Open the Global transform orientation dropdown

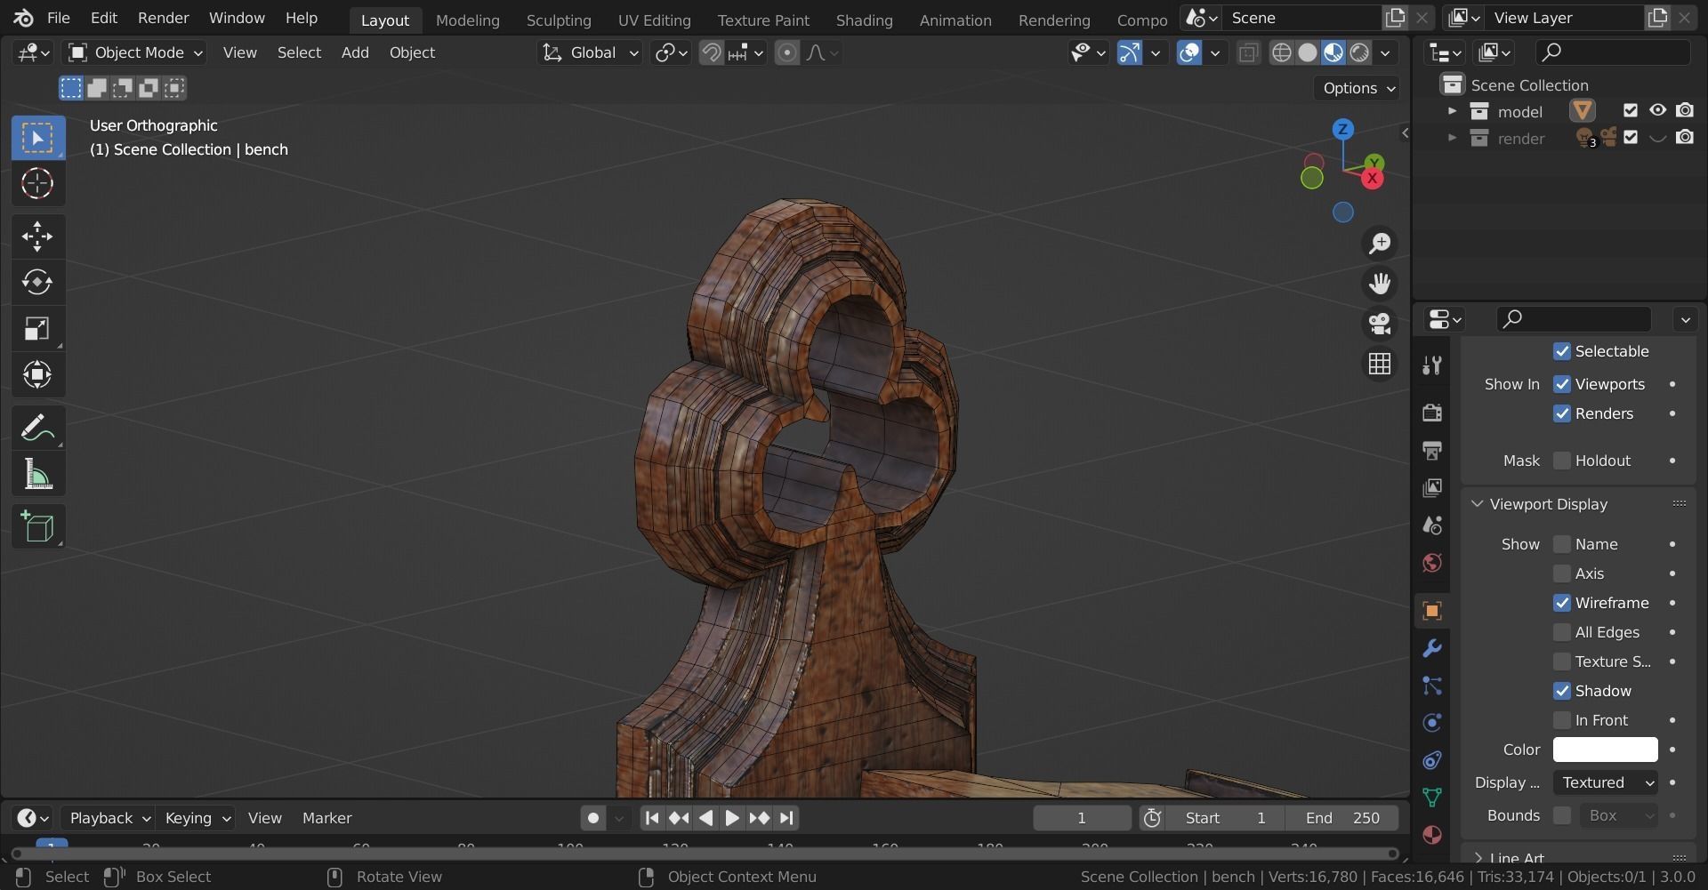click(x=590, y=52)
